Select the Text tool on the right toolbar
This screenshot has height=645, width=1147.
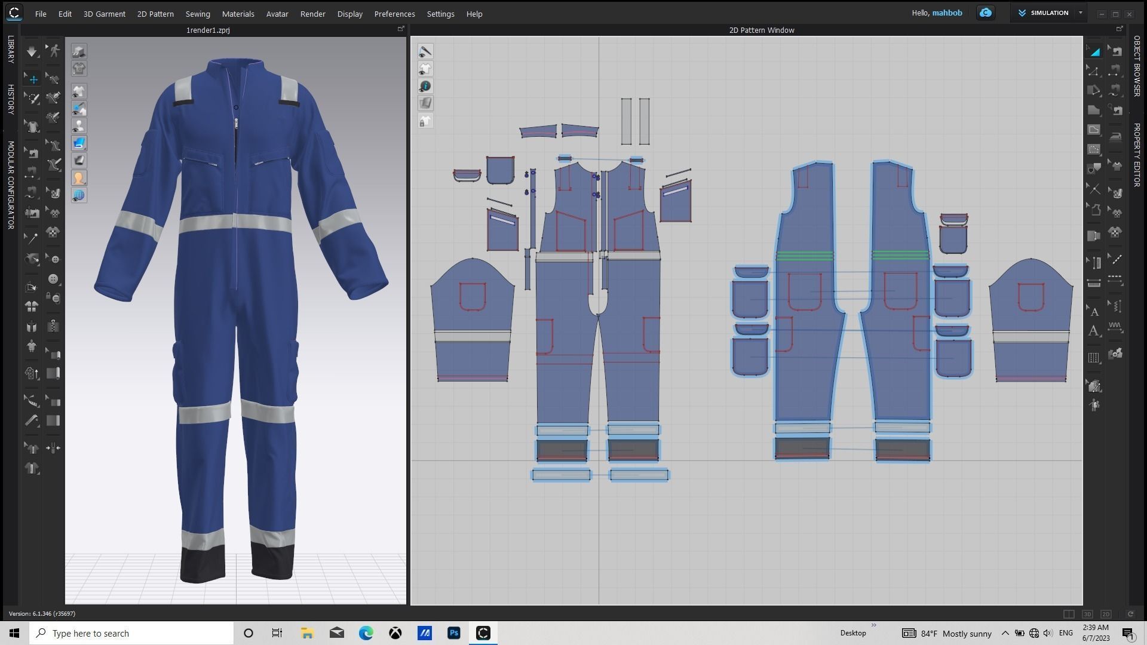(1096, 311)
